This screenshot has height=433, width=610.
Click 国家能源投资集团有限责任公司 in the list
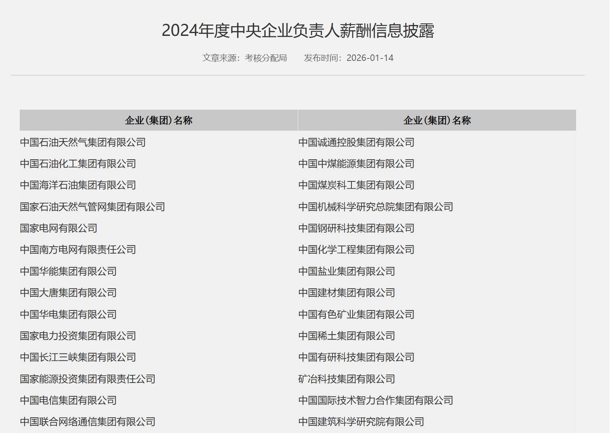point(88,379)
